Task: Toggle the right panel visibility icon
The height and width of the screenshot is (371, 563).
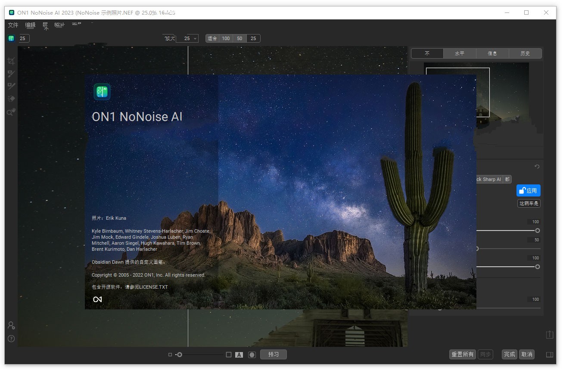Action: pyautogui.click(x=550, y=355)
